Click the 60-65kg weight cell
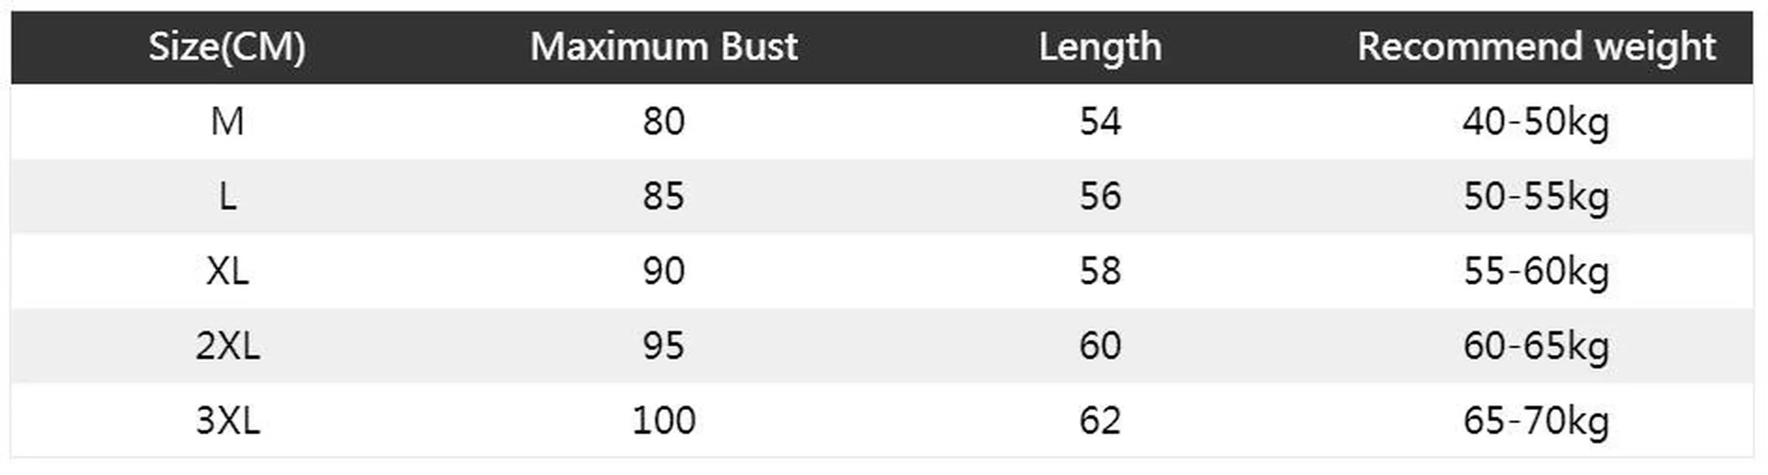Image resolution: width=1768 pixels, height=475 pixels. (1536, 346)
